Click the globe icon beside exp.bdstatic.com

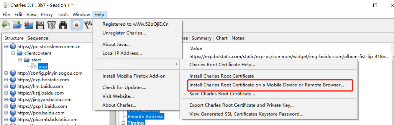pos(13,80)
